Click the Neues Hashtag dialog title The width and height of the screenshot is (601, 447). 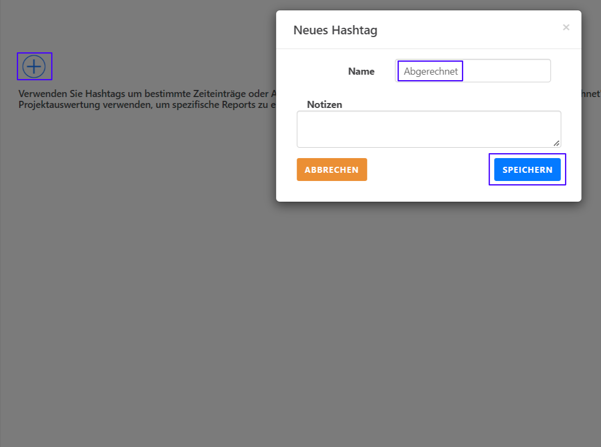click(x=335, y=30)
